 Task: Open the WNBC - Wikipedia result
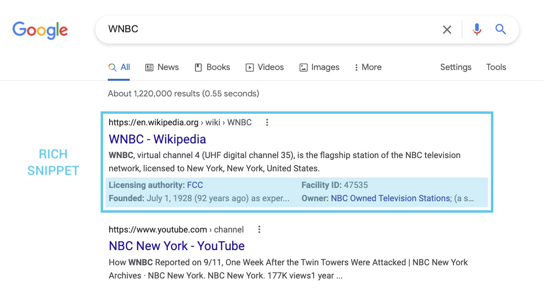click(157, 139)
